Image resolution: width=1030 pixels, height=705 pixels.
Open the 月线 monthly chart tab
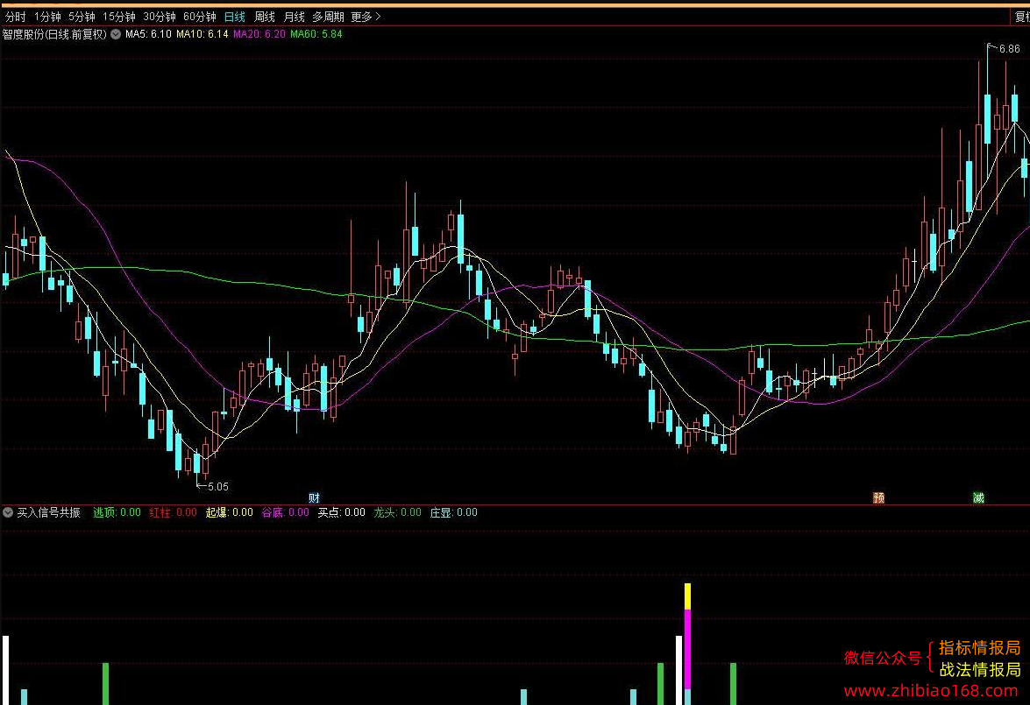tap(295, 17)
